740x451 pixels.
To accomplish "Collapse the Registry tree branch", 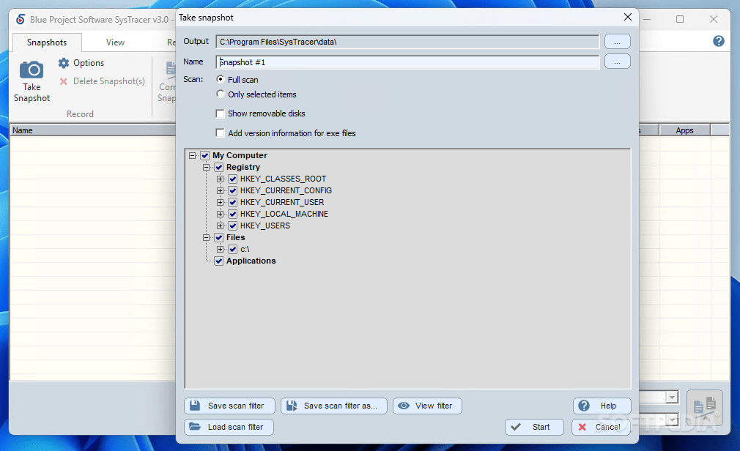I will pos(206,167).
